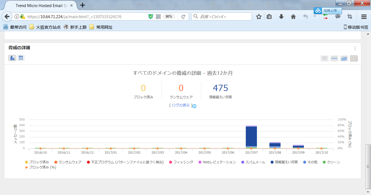This screenshot has height=195, width=371.
Task: Click the 百度 search input field
Action: coord(224,17)
